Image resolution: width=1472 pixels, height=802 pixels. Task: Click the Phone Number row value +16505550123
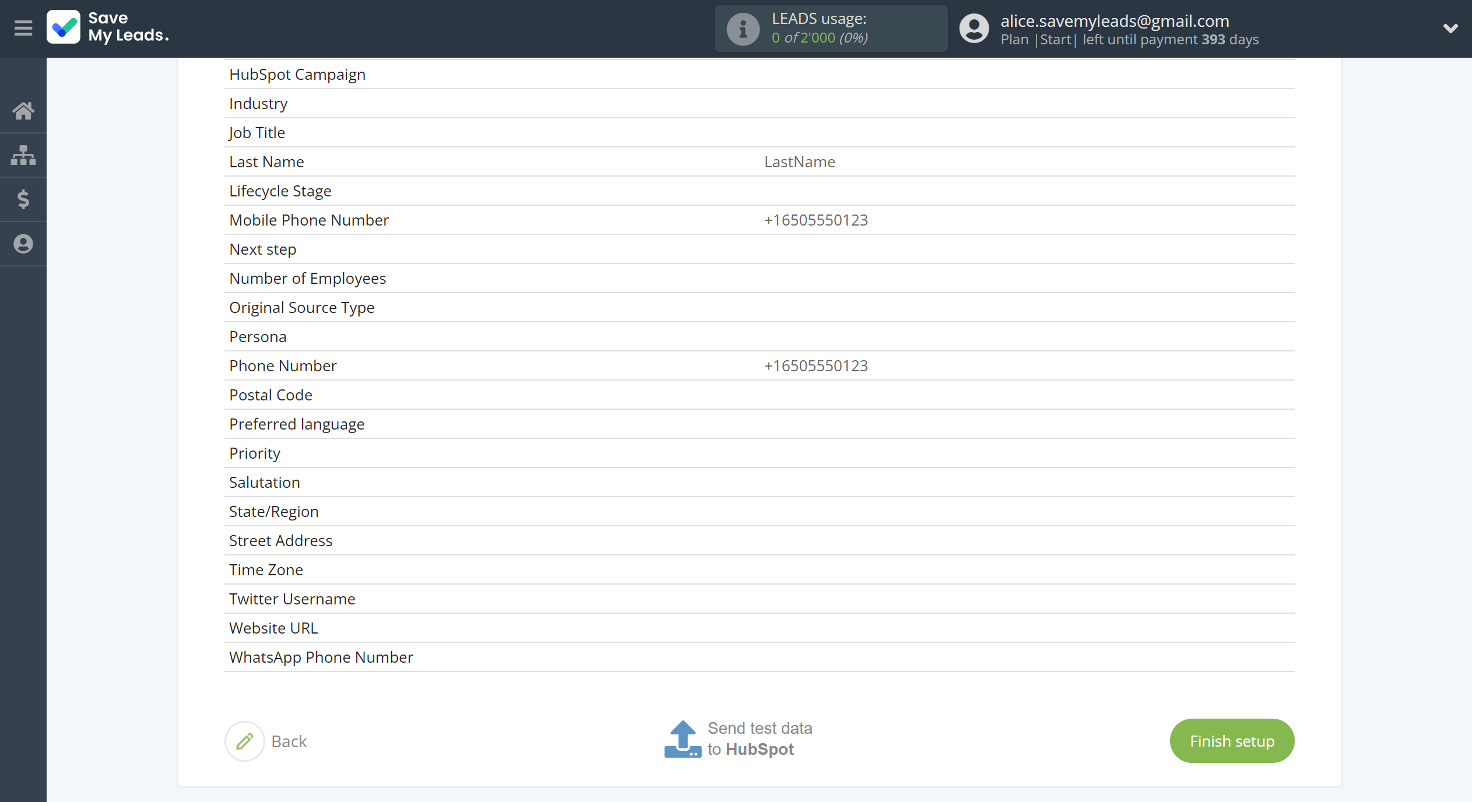816,365
